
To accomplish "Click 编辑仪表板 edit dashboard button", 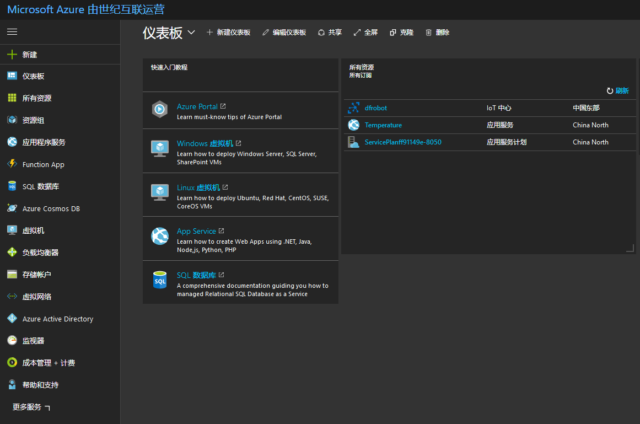I will [284, 33].
